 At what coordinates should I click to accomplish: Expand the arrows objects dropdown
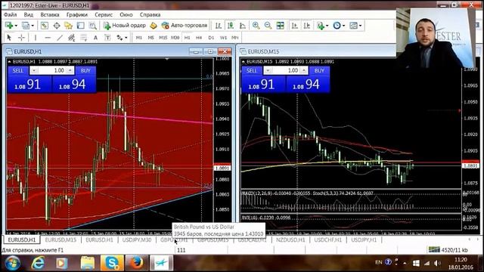[x=126, y=38]
